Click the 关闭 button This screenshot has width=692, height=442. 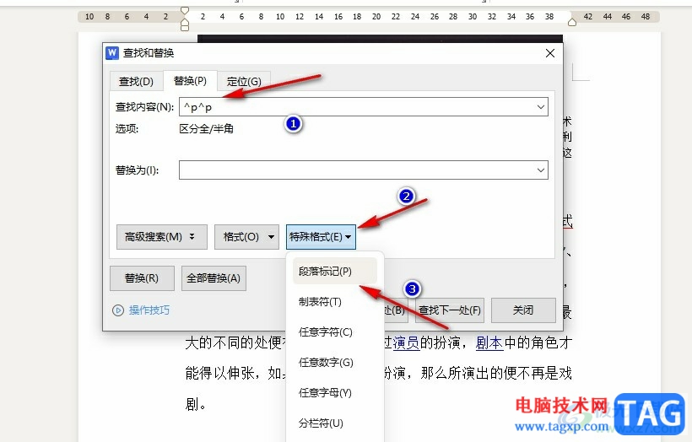[x=523, y=310]
